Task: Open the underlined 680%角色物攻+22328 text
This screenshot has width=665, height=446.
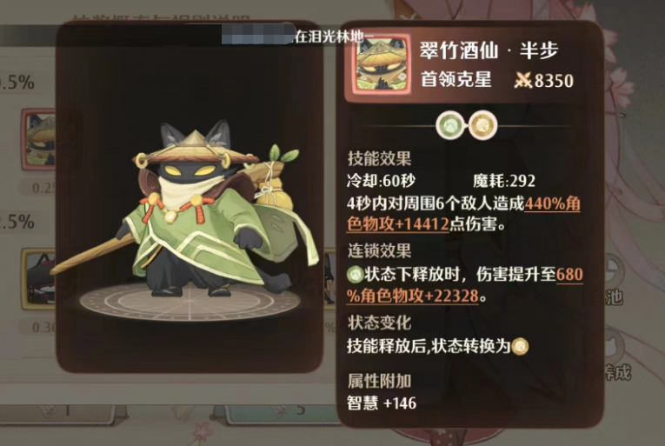Action: (464, 285)
